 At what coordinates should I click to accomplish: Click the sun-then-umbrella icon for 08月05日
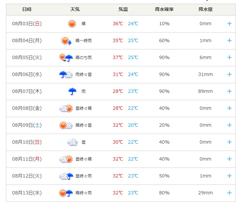pyautogui.click(x=66, y=58)
